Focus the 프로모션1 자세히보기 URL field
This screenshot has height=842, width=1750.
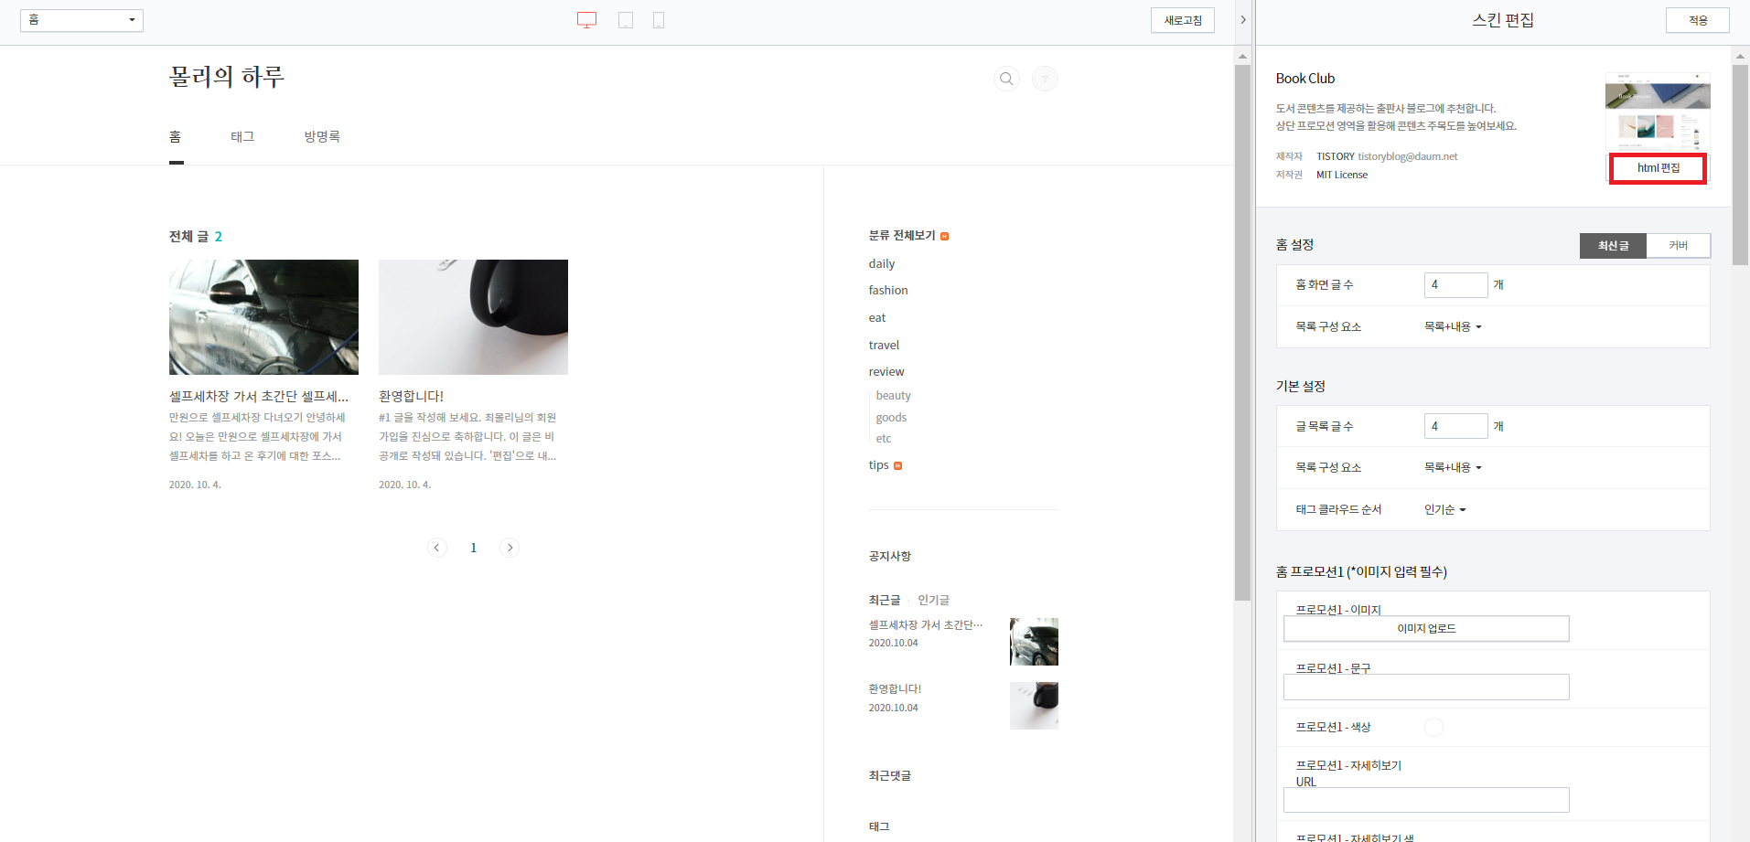[1426, 800]
